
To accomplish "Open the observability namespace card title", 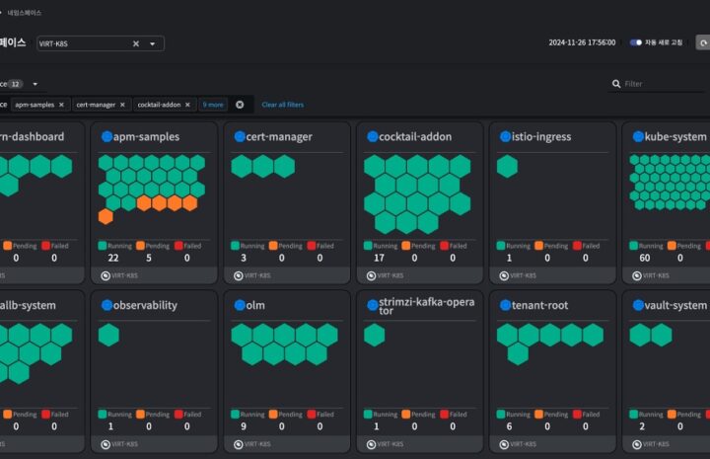I will [x=145, y=305].
